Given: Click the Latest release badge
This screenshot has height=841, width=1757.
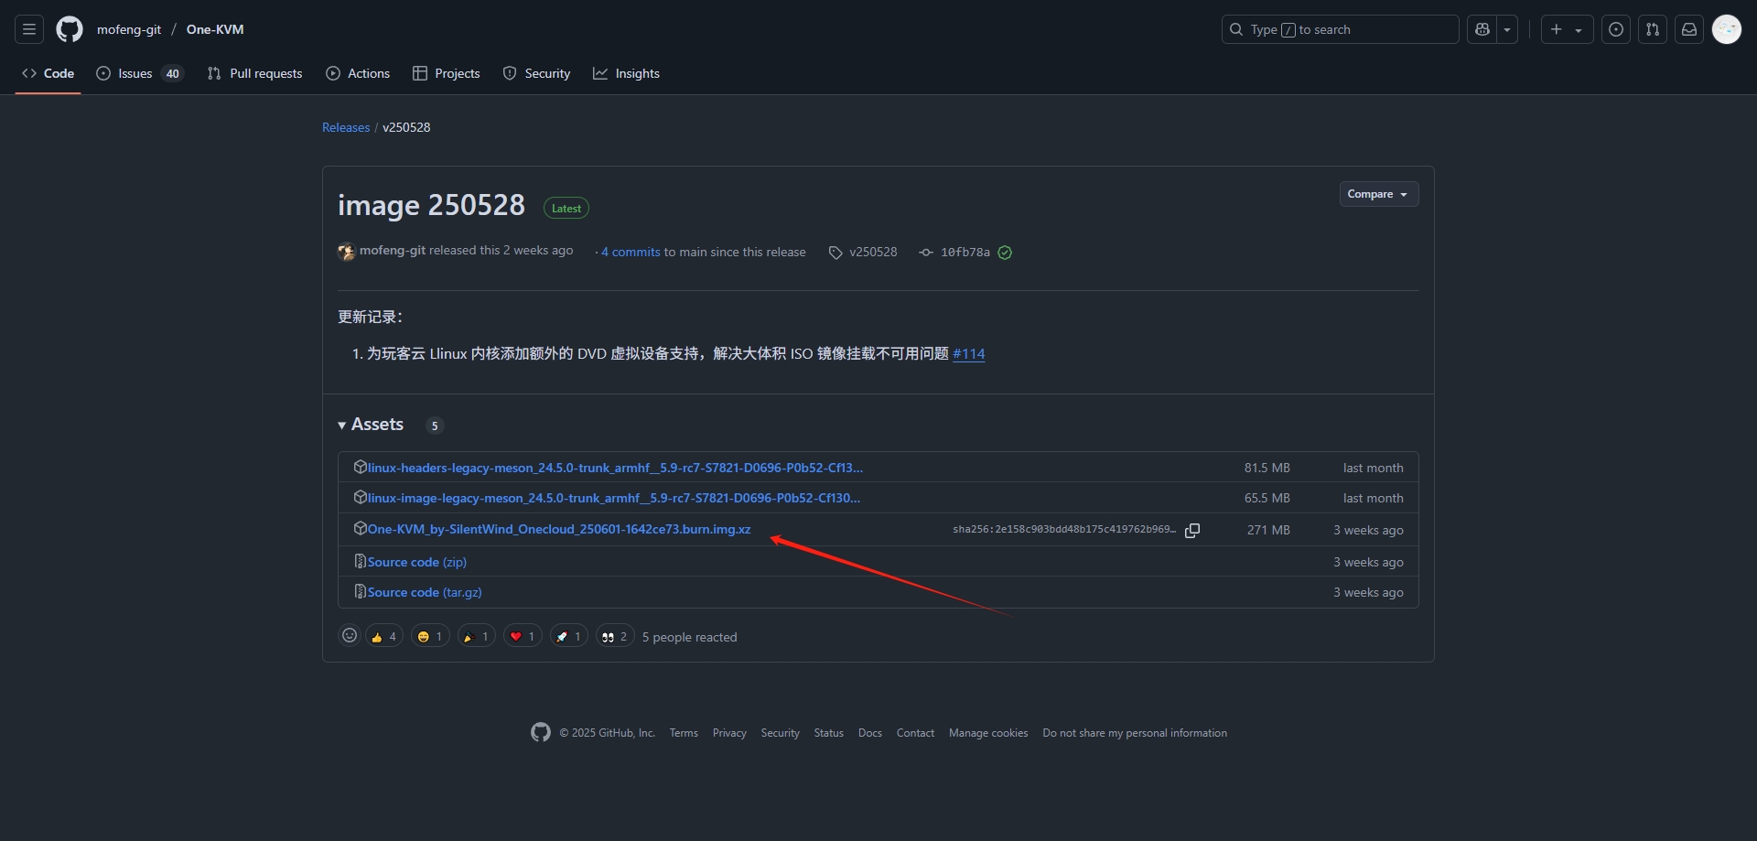Looking at the screenshot, I should [566, 209].
